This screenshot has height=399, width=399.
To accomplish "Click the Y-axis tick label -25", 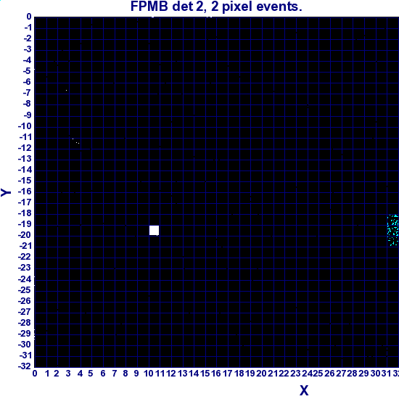I will [25, 290].
